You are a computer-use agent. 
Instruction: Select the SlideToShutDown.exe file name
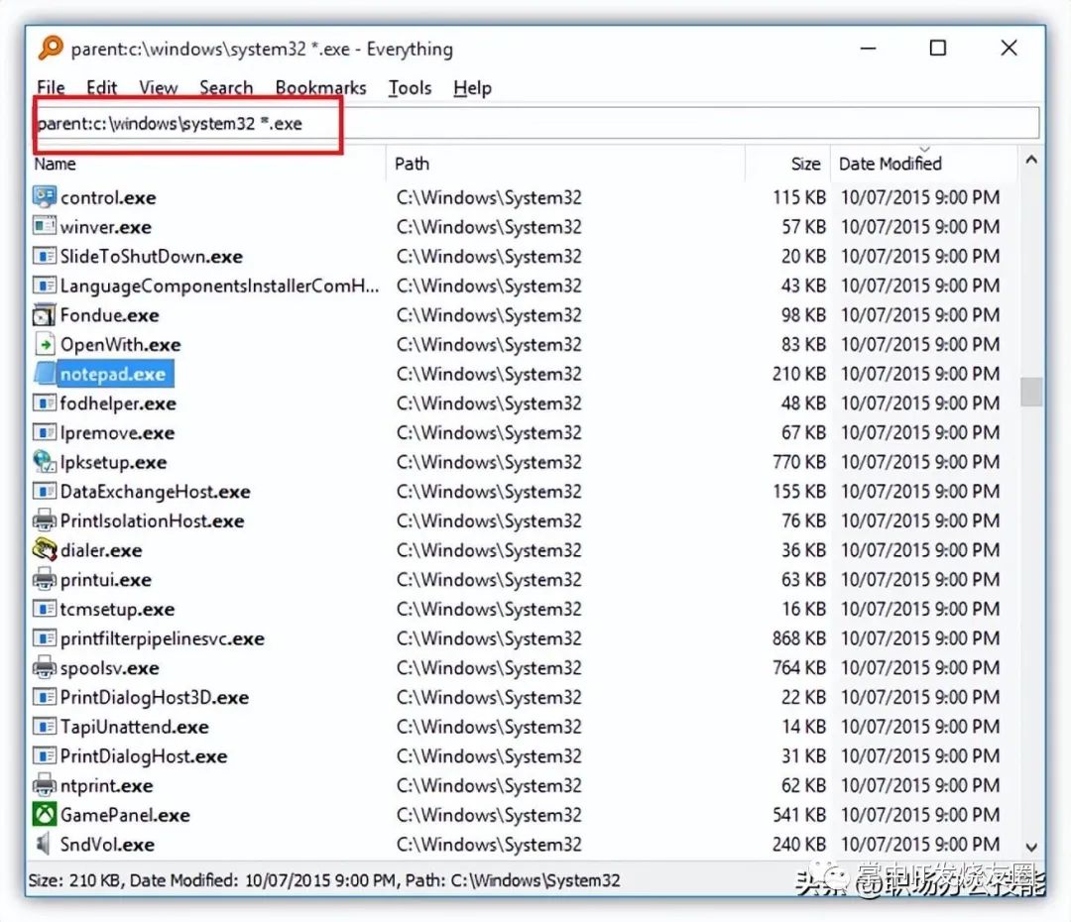click(151, 257)
